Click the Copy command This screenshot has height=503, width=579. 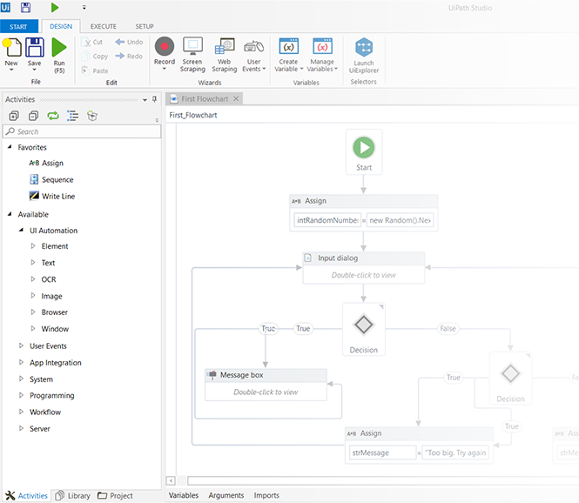click(x=95, y=56)
